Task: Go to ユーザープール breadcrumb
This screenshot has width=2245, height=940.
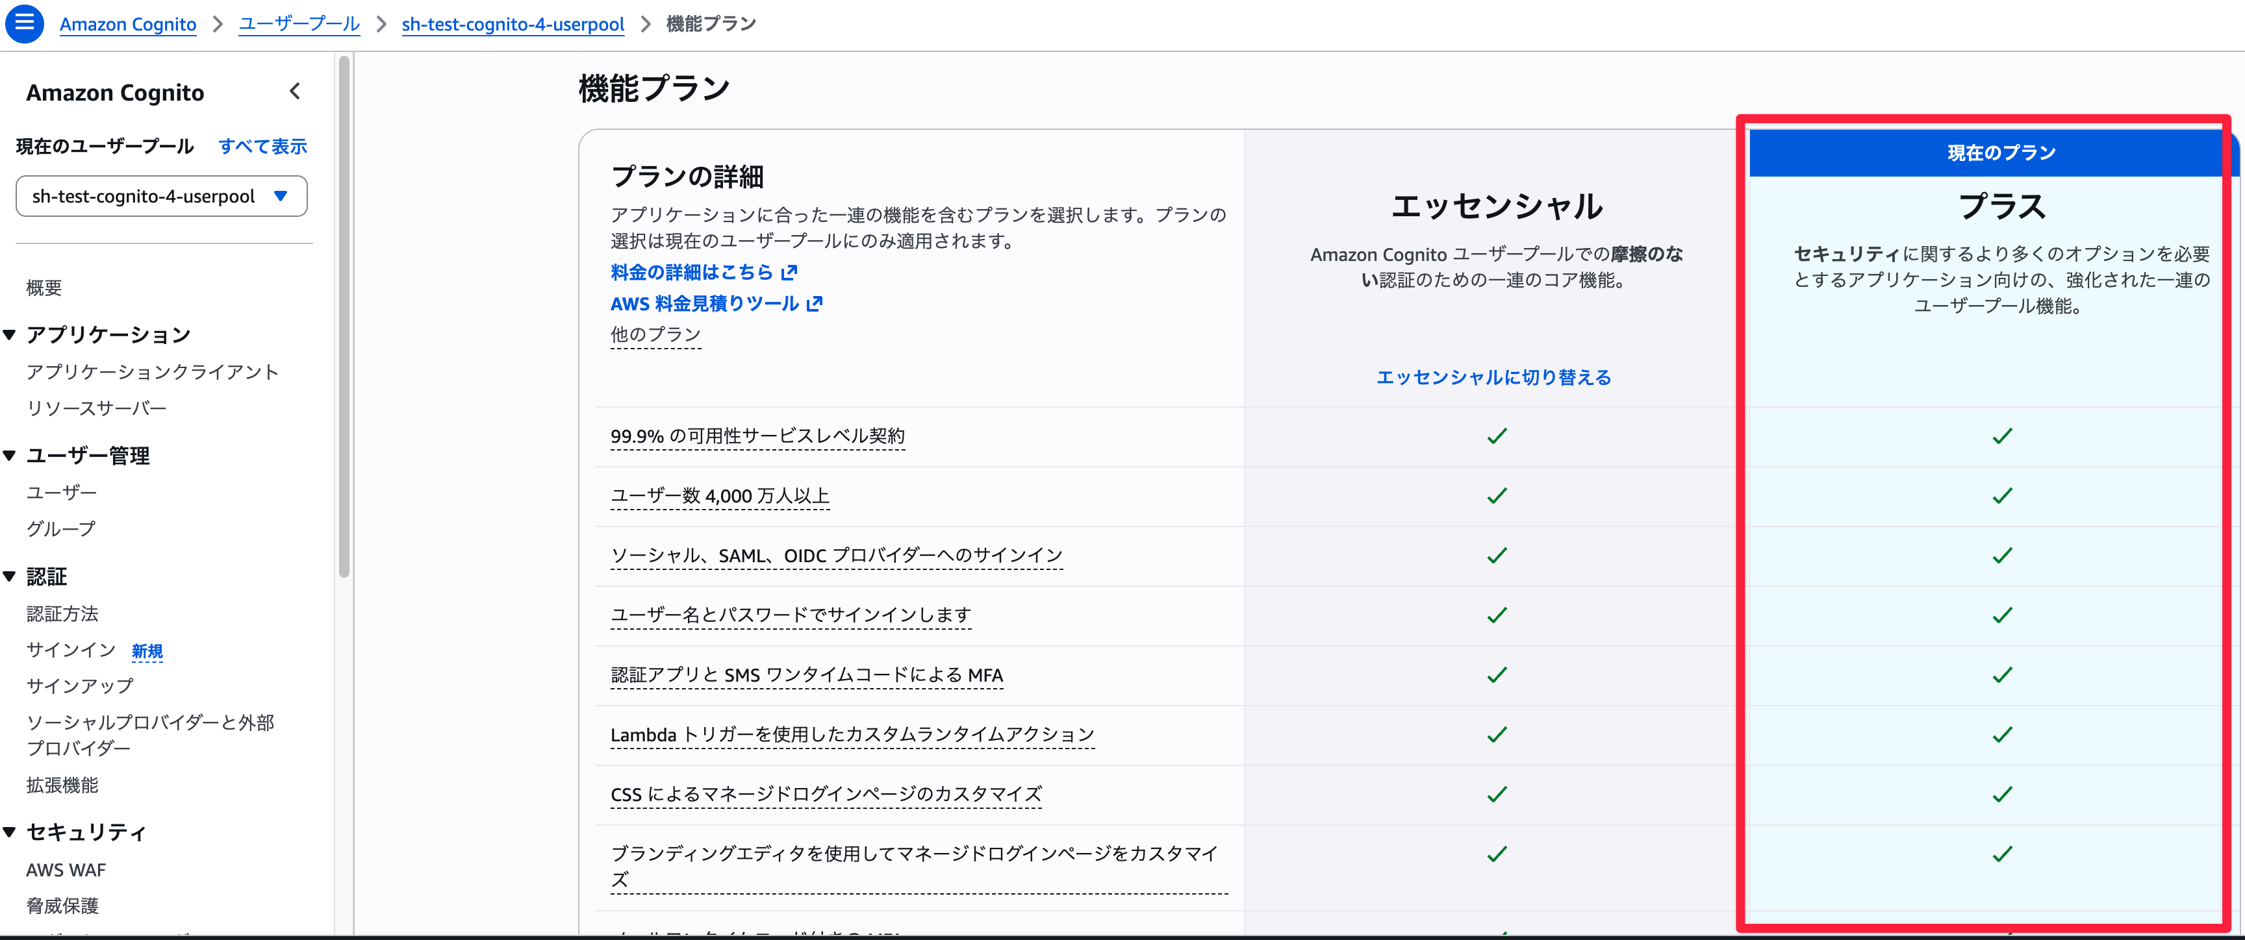Action: pyautogui.click(x=299, y=25)
